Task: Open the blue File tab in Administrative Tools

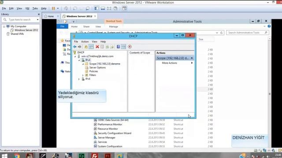Action: 62,26
